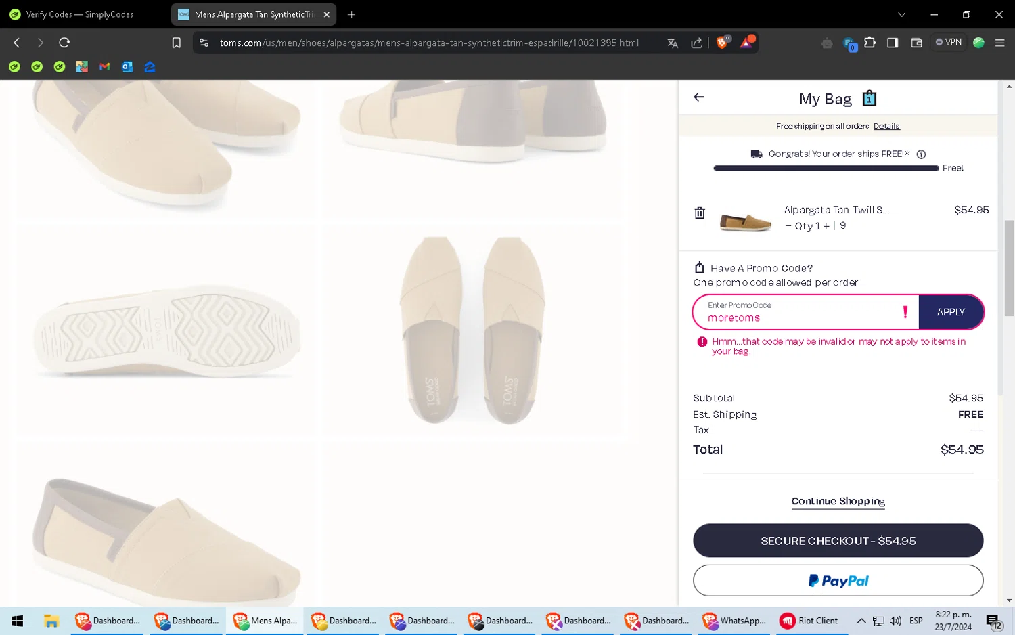Click the profile avatar icon in browser toolbar
This screenshot has width=1015, height=635.
978,43
